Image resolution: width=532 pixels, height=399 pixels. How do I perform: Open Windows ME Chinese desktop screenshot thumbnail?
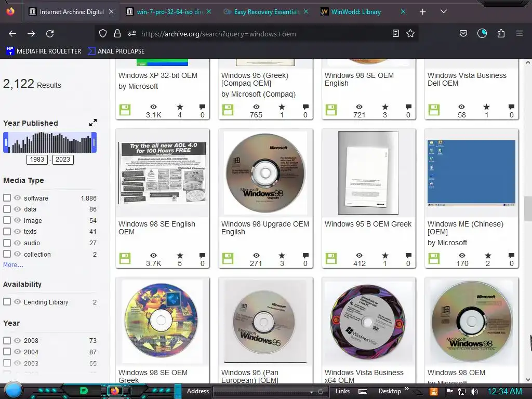[471, 173]
